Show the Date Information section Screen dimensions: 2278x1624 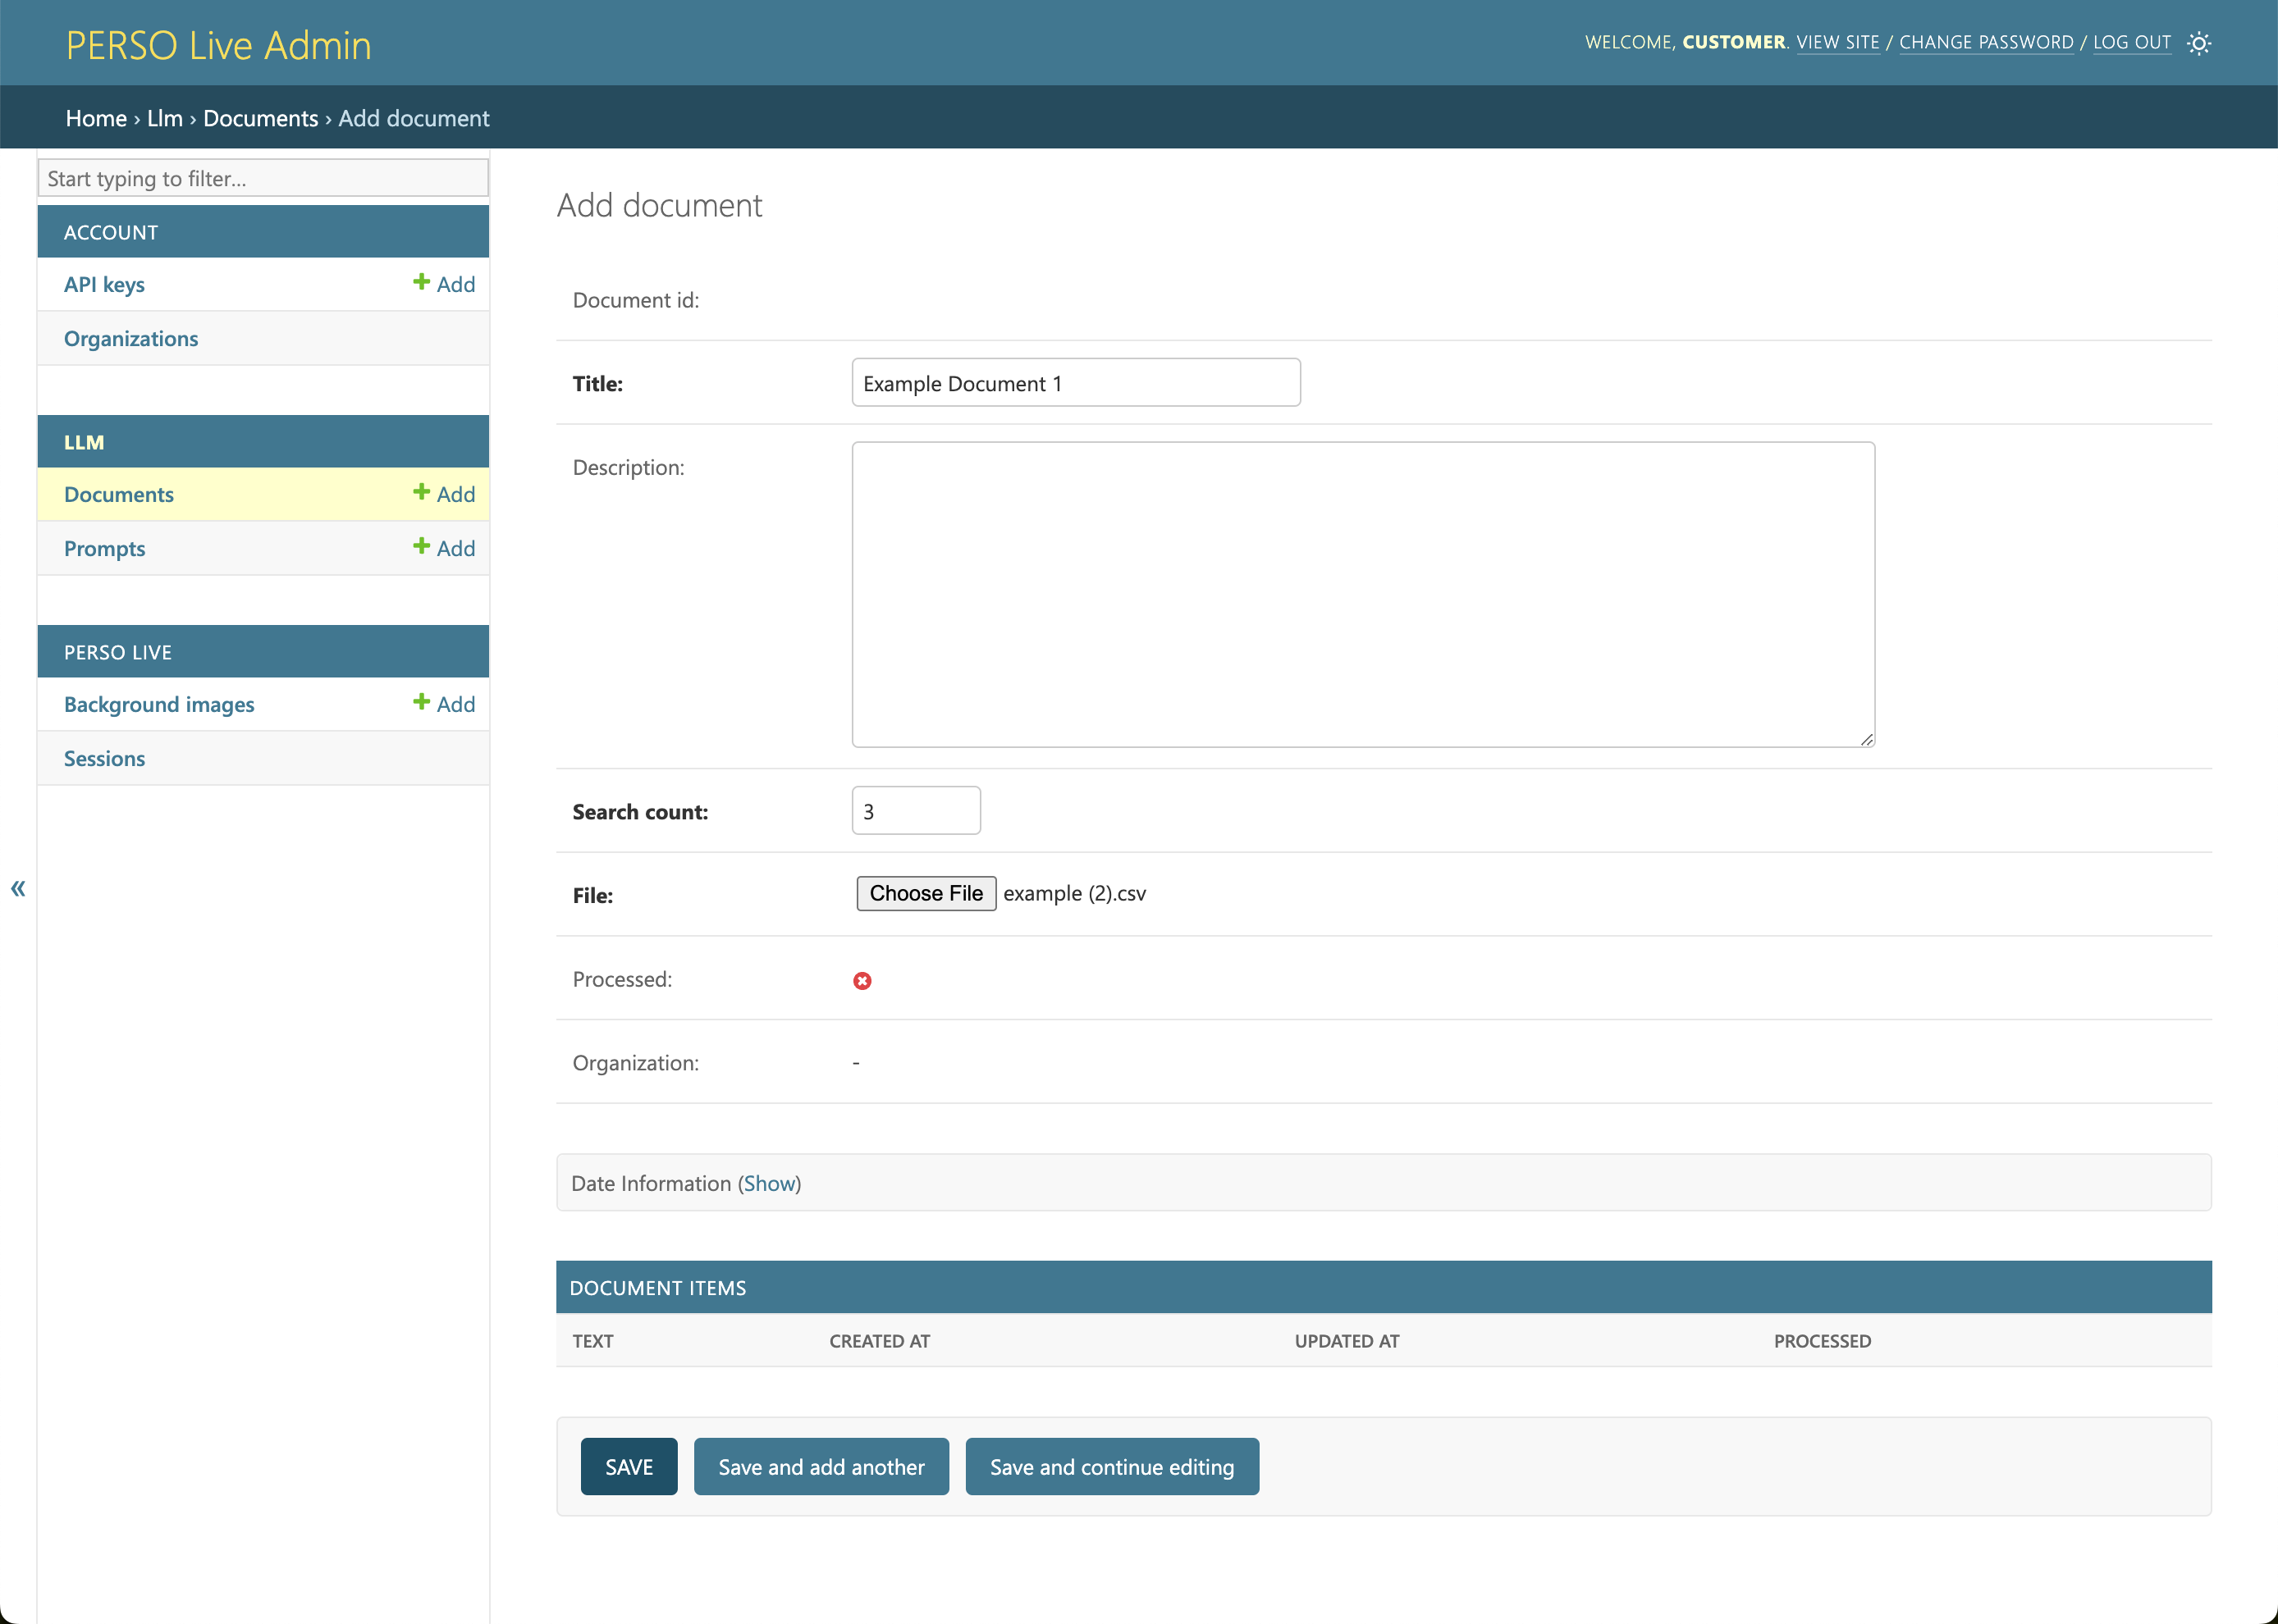point(768,1183)
